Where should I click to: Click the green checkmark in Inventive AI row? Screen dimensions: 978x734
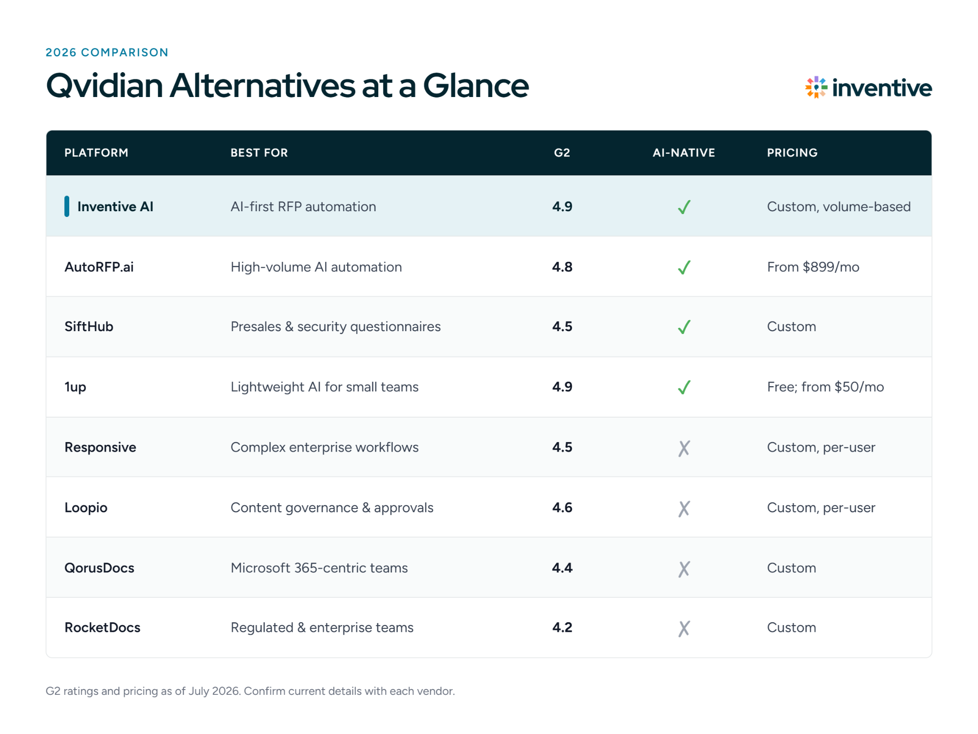tap(684, 207)
